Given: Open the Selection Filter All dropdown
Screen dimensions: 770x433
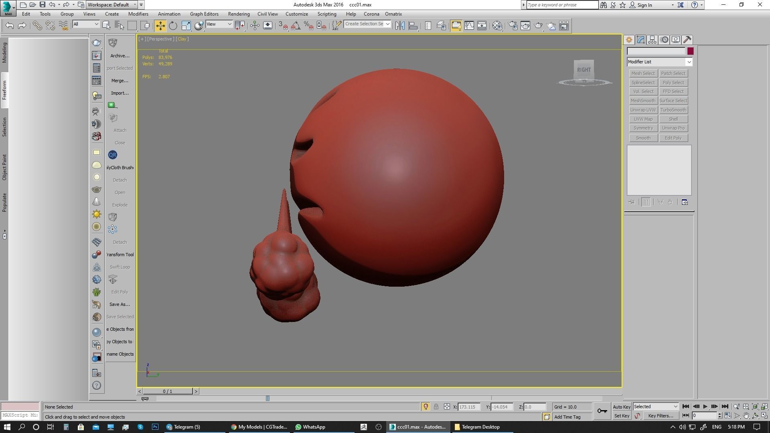Looking at the screenshot, I should click(86, 24).
